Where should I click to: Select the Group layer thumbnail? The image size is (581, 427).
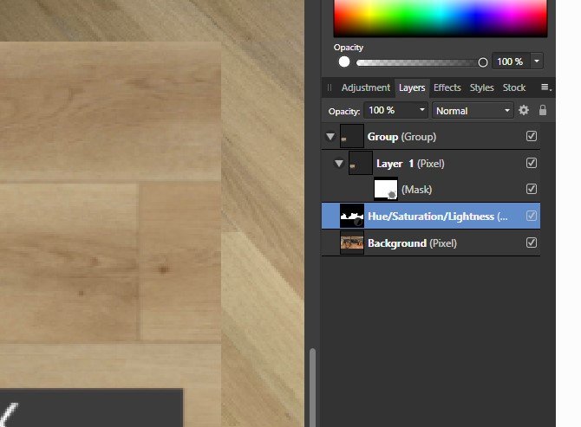[x=352, y=136]
